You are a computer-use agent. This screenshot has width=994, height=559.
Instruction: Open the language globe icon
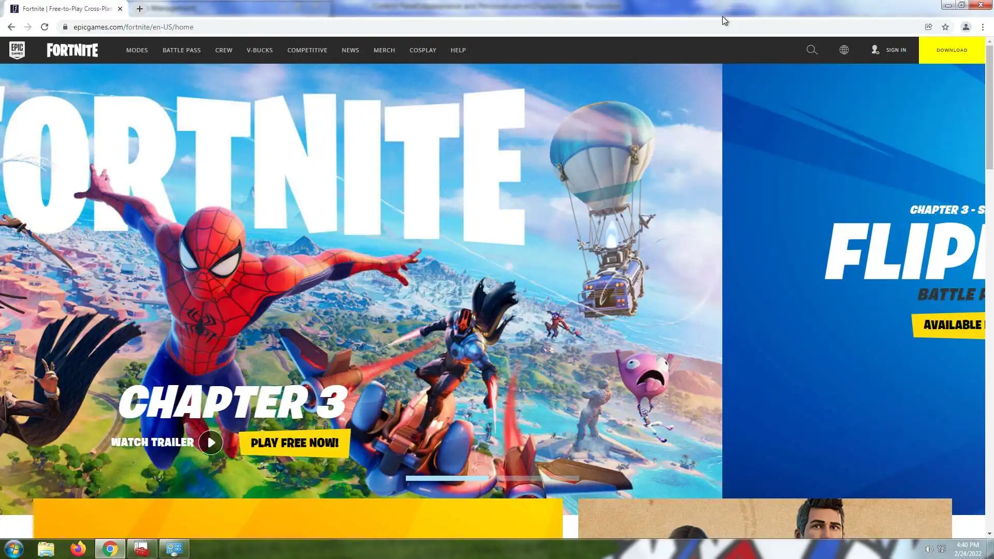coord(844,50)
